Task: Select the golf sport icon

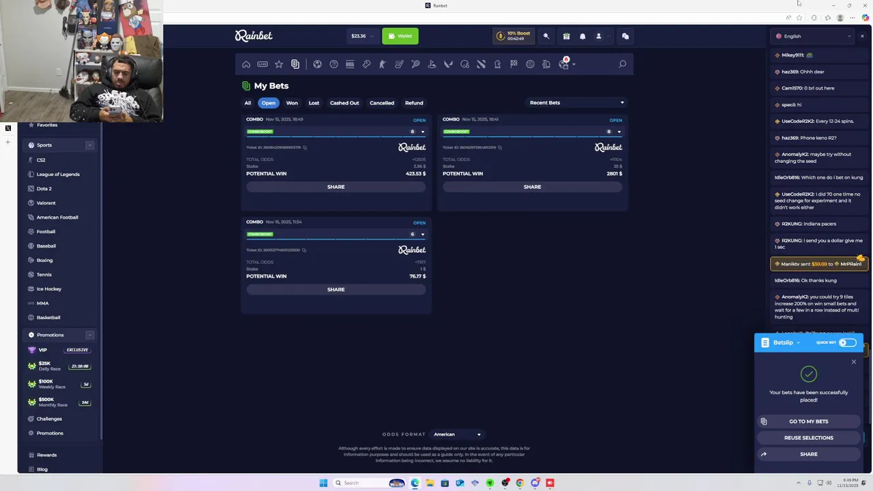Action: [x=432, y=64]
